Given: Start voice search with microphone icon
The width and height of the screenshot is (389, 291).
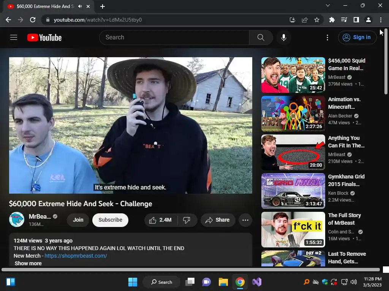Looking at the screenshot, I should click(283, 38).
